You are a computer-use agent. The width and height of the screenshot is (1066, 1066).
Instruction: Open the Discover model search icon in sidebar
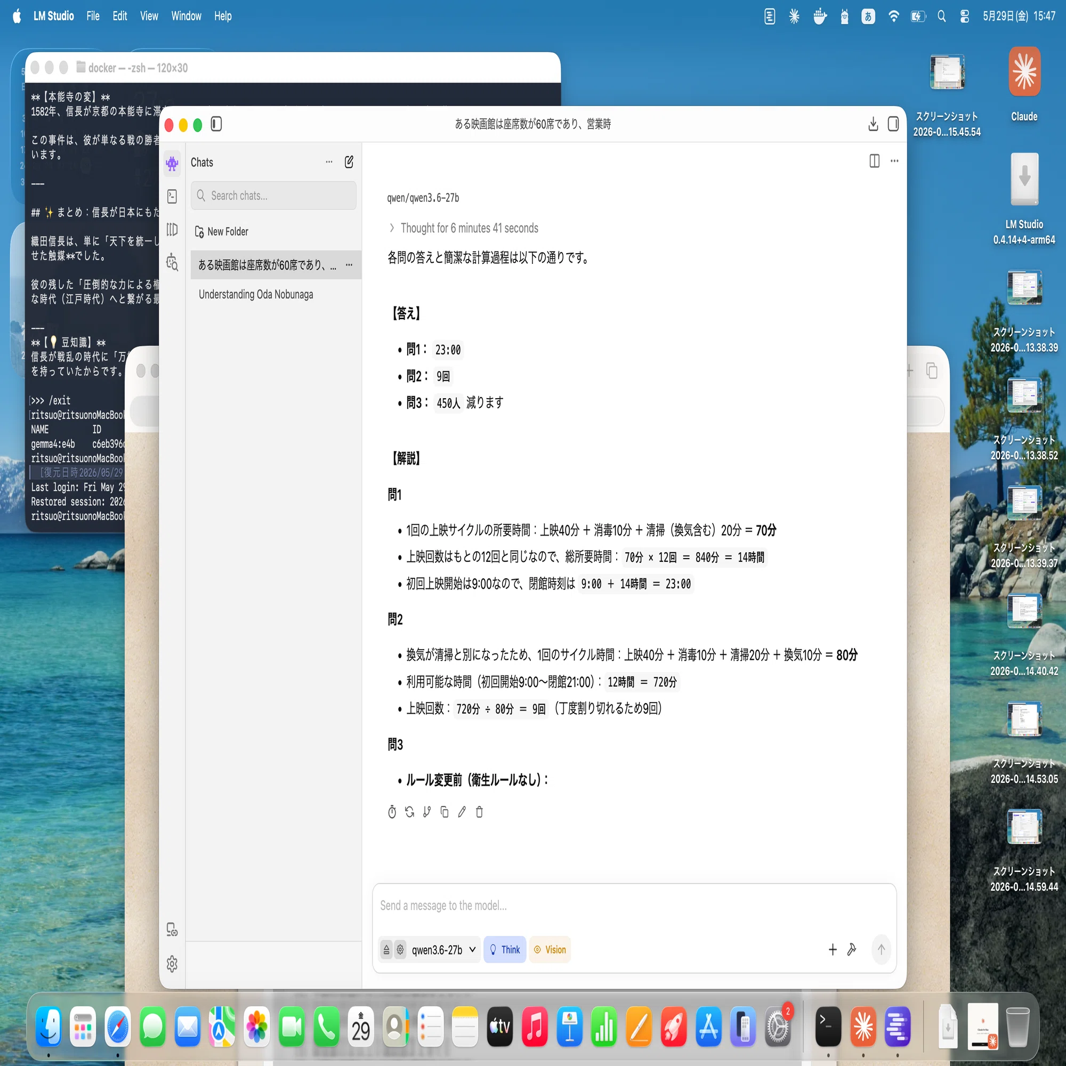tap(172, 263)
